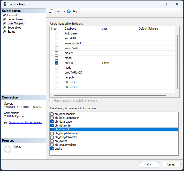This screenshot has width=184, height=171.
Task: Enable mapping for msdb database
Action: tap(56, 68)
